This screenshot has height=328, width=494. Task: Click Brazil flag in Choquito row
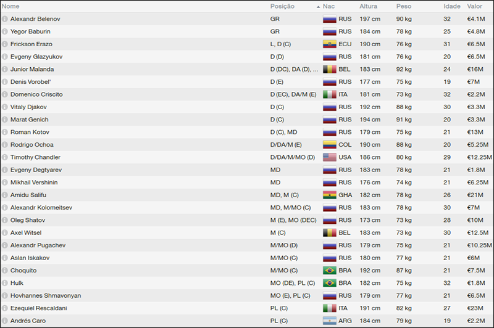pyautogui.click(x=329, y=271)
